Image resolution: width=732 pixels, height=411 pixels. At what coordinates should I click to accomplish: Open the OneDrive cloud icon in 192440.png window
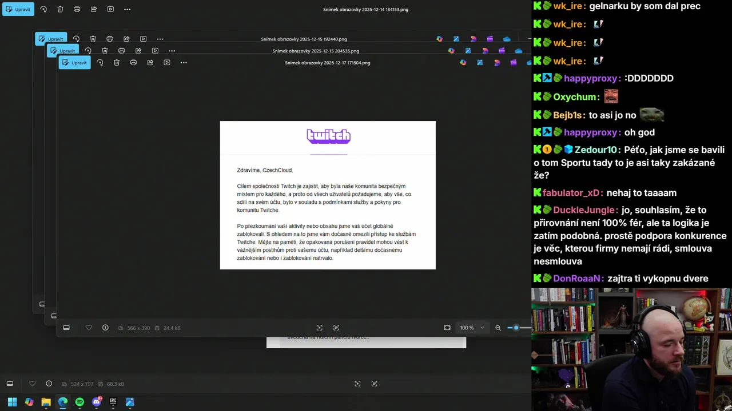(507, 39)
